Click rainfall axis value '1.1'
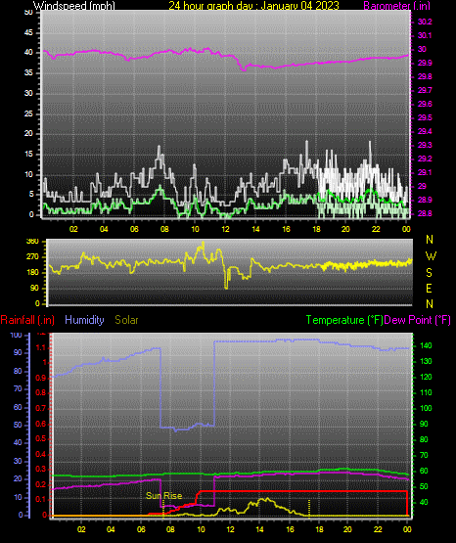This screenshot has width=456, height=543. point(41,347)
